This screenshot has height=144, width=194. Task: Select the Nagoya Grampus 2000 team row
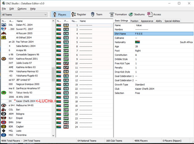[26, 84]
